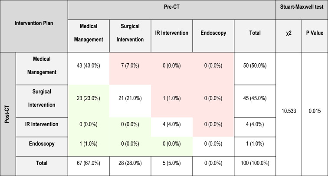Click the vertical Post-CT row group label
Viewport: 328px width, 176px height.
(8, 114)
